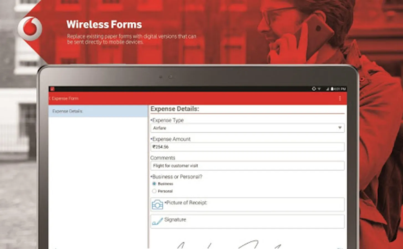The width and height of the screenshot is (403, 249).
Task: Open the Signature field
Action: pyautogui.click(x=247, y=221)
